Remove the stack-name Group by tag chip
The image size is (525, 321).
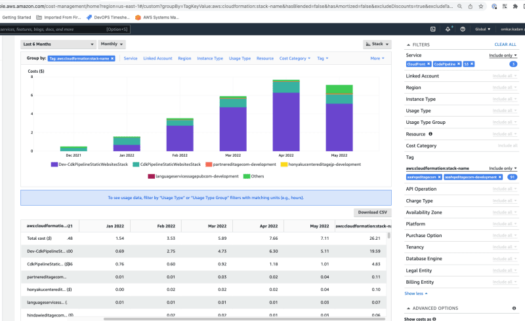pyautogui.click(x=112, y=58)
